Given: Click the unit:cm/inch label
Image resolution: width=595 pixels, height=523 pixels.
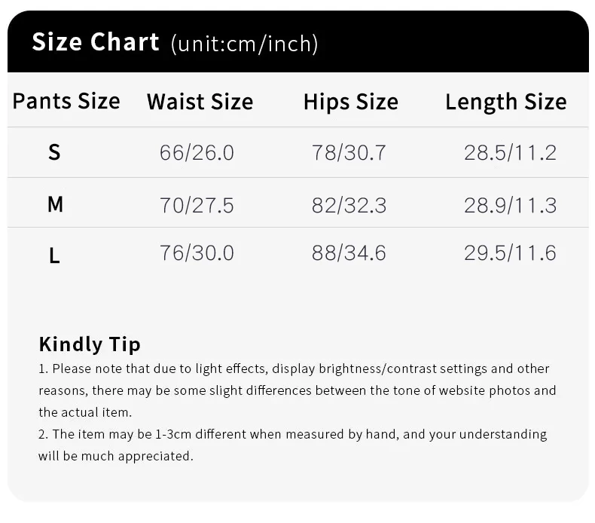Looking at the screenshot, I should [245, 44].
